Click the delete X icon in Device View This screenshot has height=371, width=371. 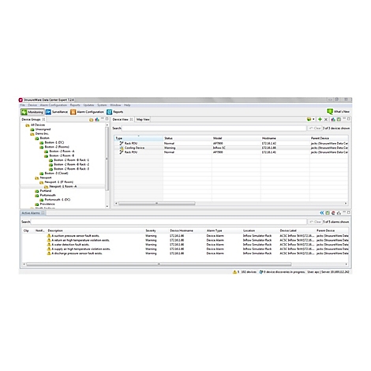(x=326, y=119)
